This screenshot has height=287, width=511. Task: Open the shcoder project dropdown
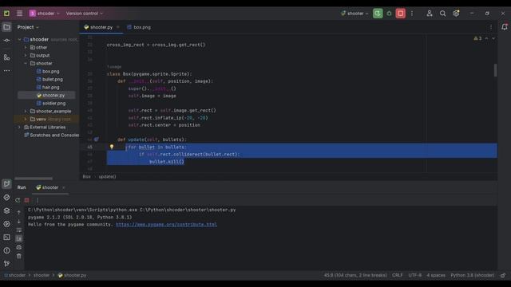[45, 14]
